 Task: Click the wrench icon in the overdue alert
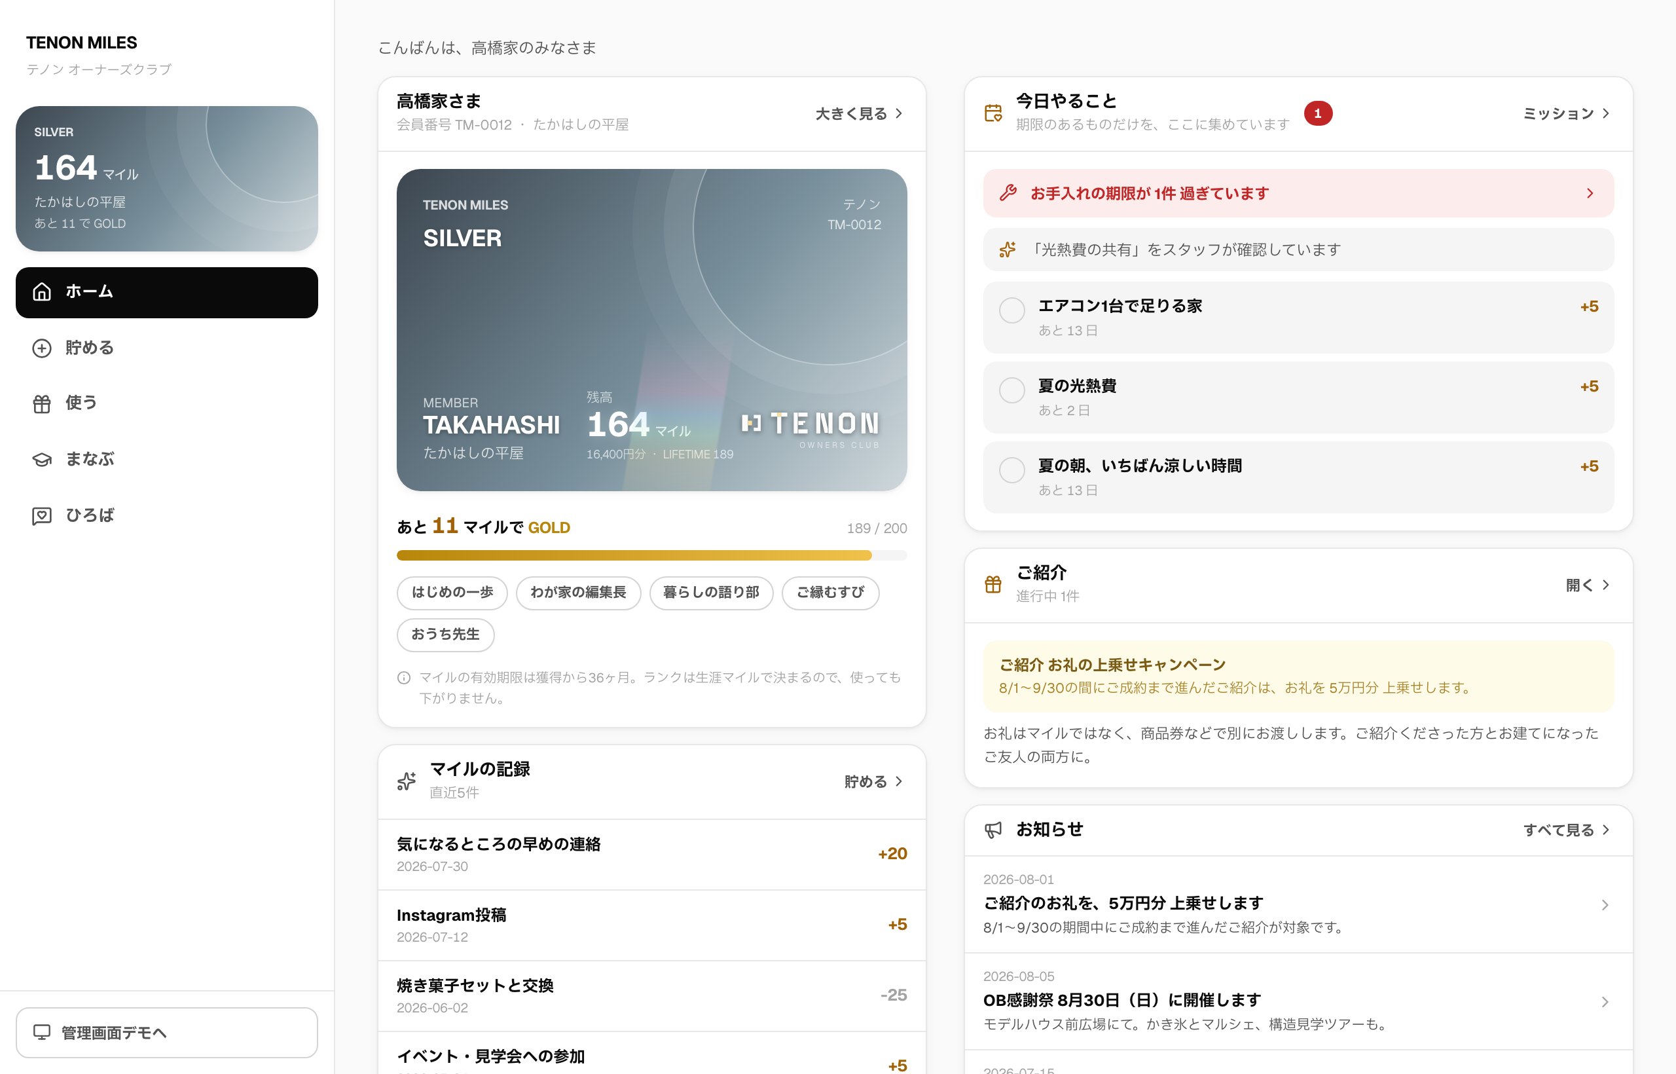pos(1008,193)
